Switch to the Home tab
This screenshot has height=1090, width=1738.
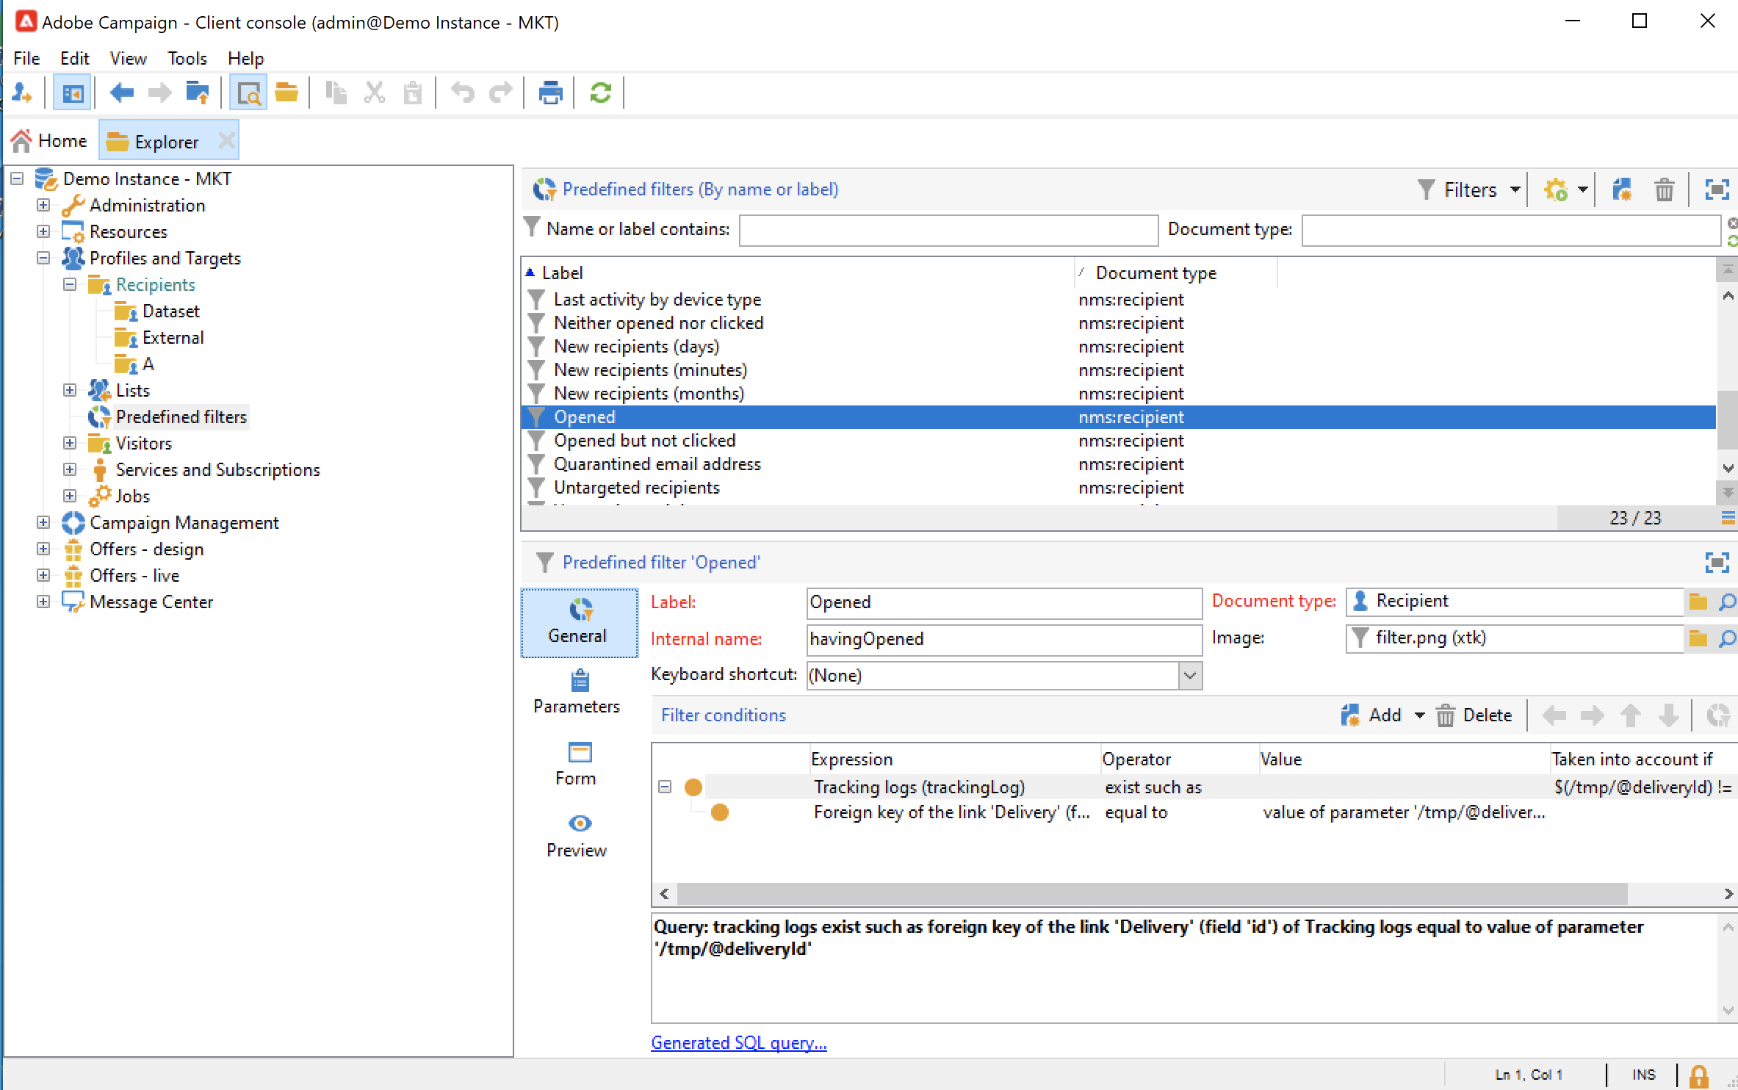point(49,141)
